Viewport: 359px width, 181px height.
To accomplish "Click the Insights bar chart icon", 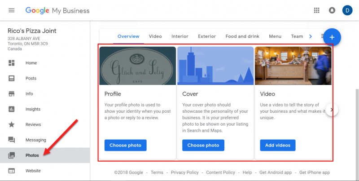I will click(x=12, y=109).
